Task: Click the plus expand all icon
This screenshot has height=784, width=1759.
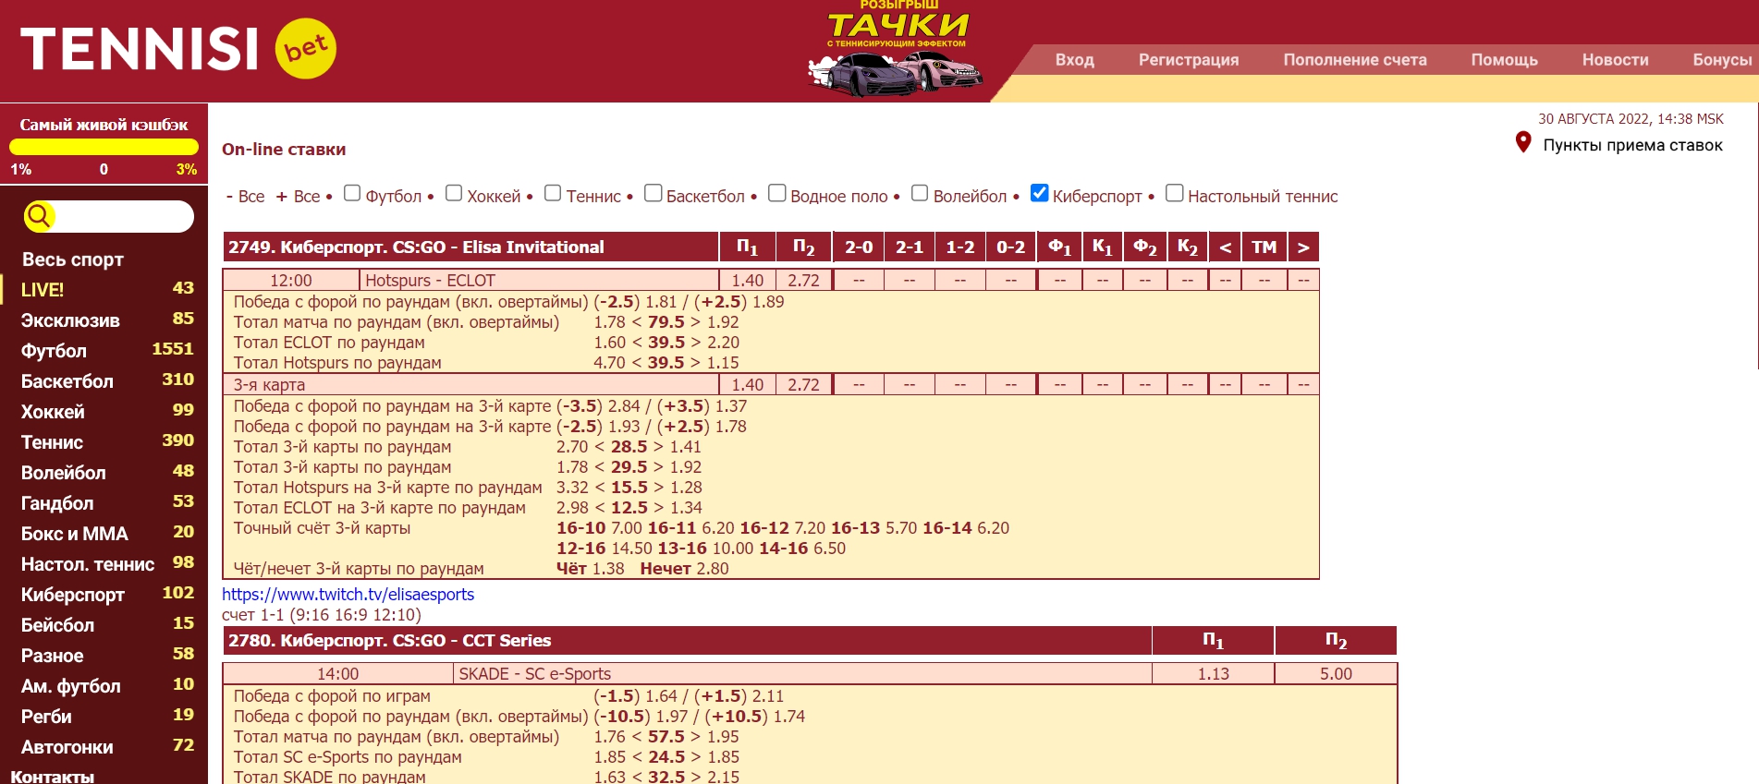Action: 281,197
